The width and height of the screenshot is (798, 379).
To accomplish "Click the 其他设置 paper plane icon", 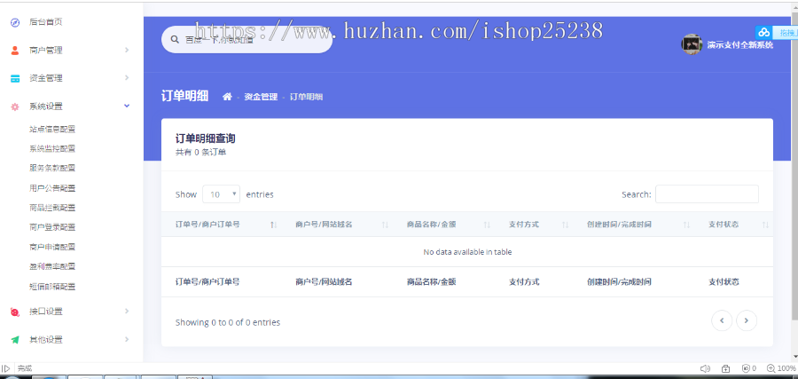I will click(15, 340).
